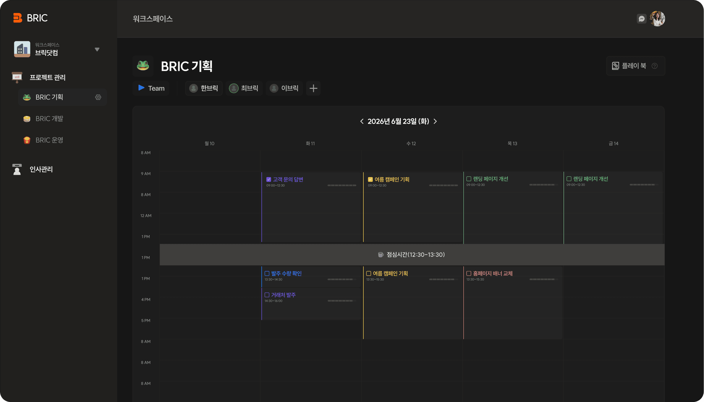704x402 pixels.
Task: Open the 고객 문의 답변 task title
Action: point(288,179)
